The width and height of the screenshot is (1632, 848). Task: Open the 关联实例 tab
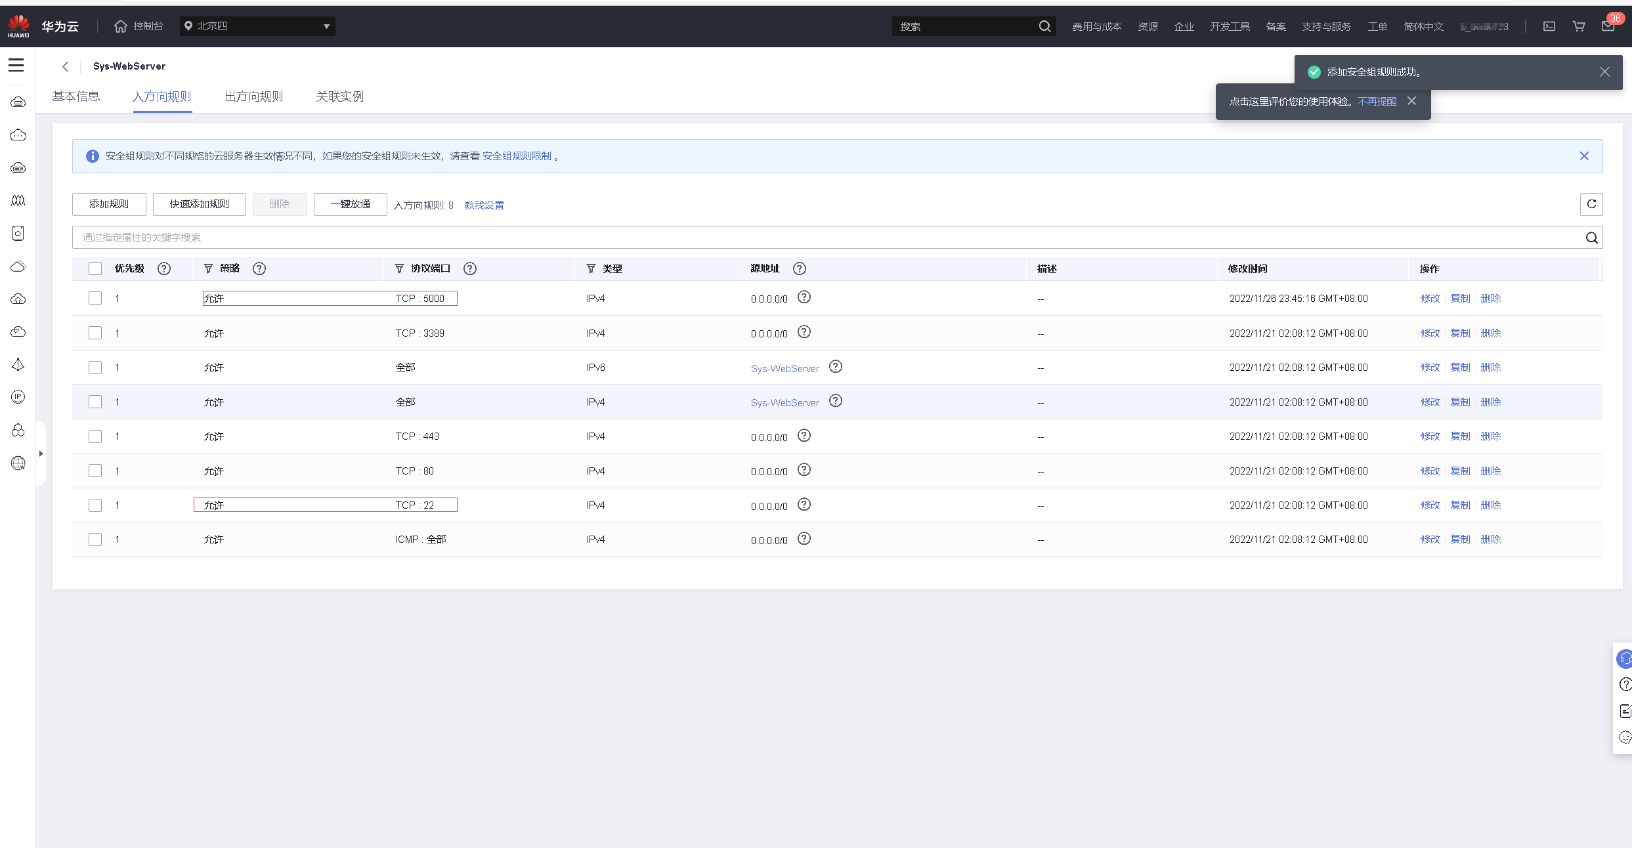(x=339, y=96)
